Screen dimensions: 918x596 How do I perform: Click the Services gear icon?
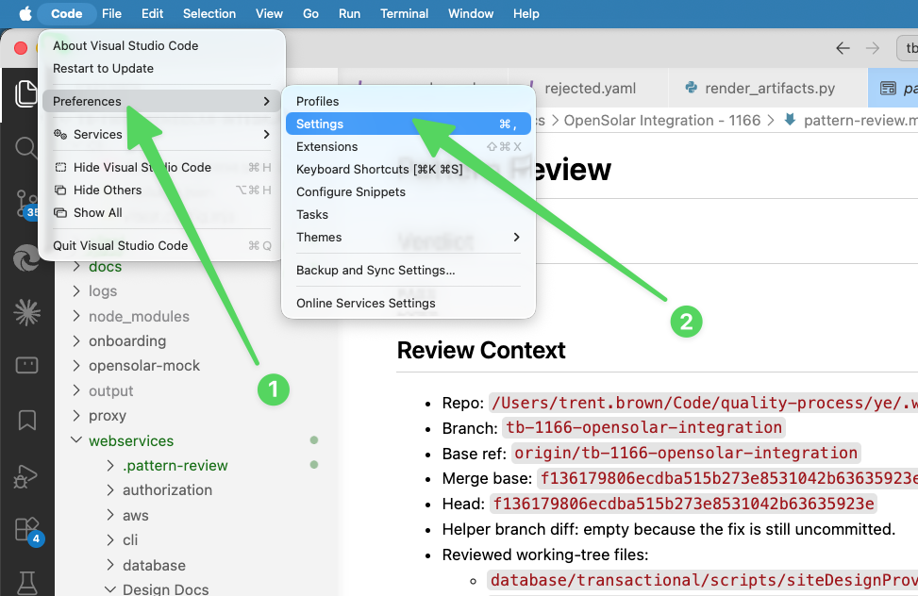[60, 134]
